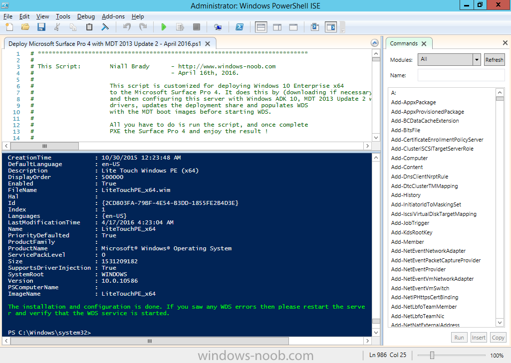Select Add-BCDataCacheExtension command

[425, 121]
